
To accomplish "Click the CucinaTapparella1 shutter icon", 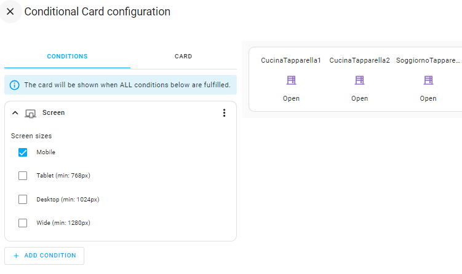I will (x=291, y=80).
